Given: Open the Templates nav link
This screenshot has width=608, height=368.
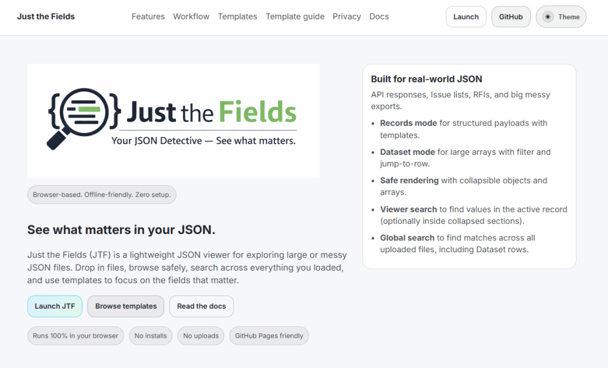Looking at the screenshot, I should tap(237, 17).
